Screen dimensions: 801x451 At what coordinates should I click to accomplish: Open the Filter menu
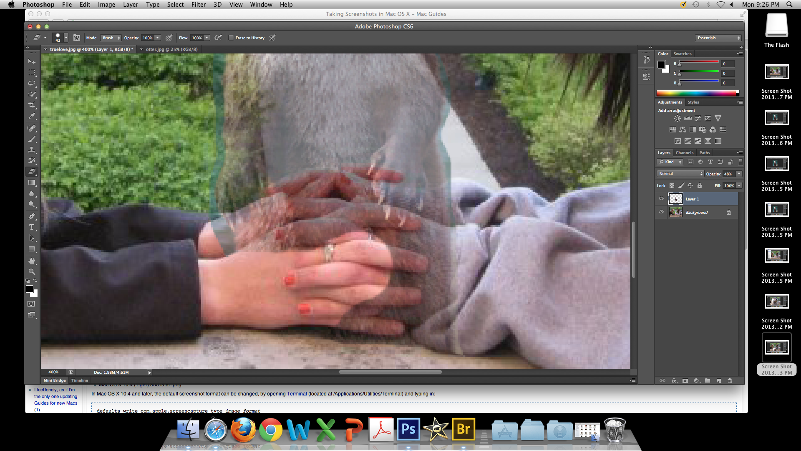click(198, 4)
